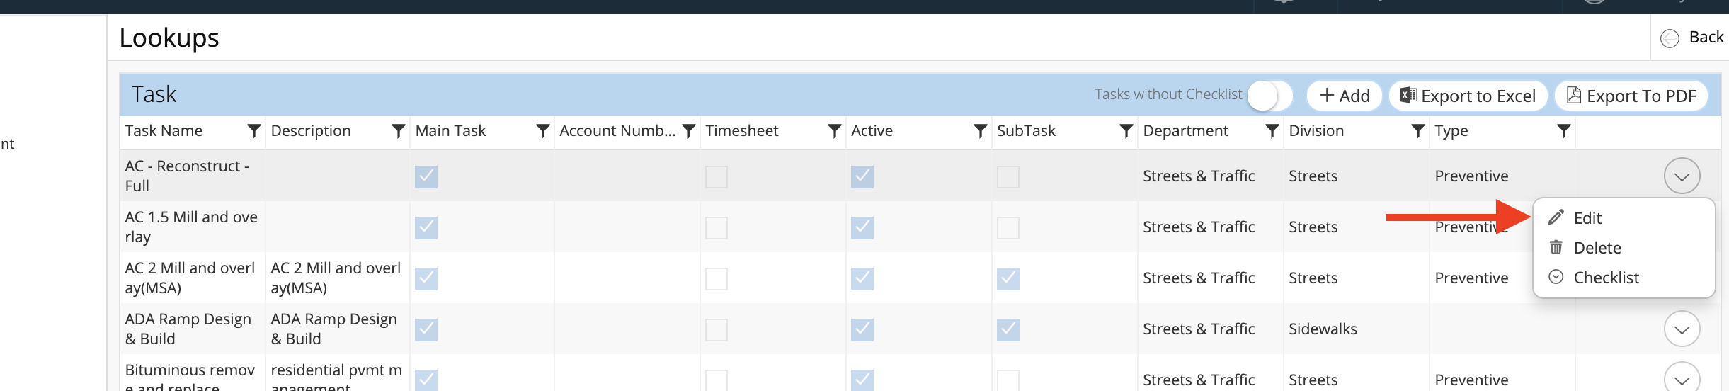Uncheck Active for AC - Reconstruct - Full
The image size is (1729, 391).
point(862,176)
